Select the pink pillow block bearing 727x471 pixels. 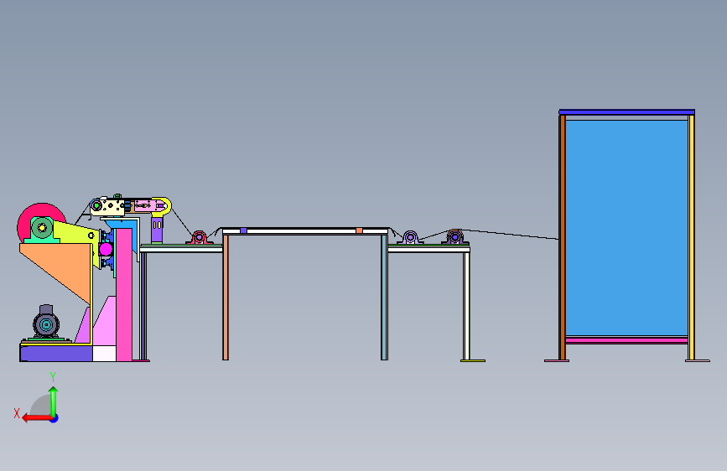200,237
